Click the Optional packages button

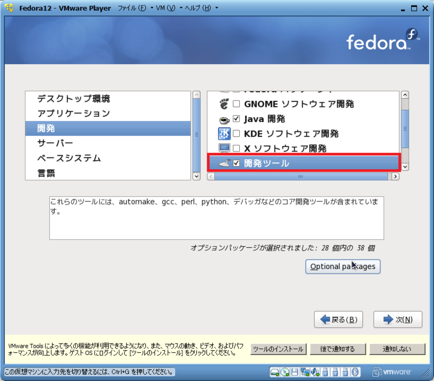click(342, 266)
